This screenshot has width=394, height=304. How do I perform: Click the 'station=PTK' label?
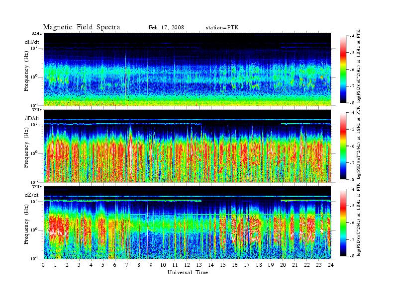[222, 28]
